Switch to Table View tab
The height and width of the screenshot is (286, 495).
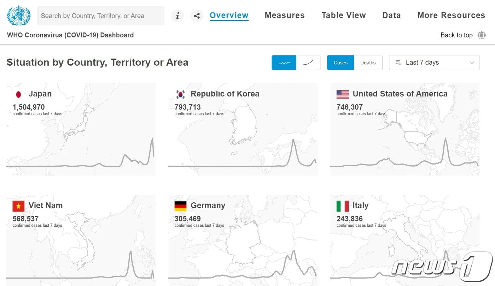coord(343,16)
